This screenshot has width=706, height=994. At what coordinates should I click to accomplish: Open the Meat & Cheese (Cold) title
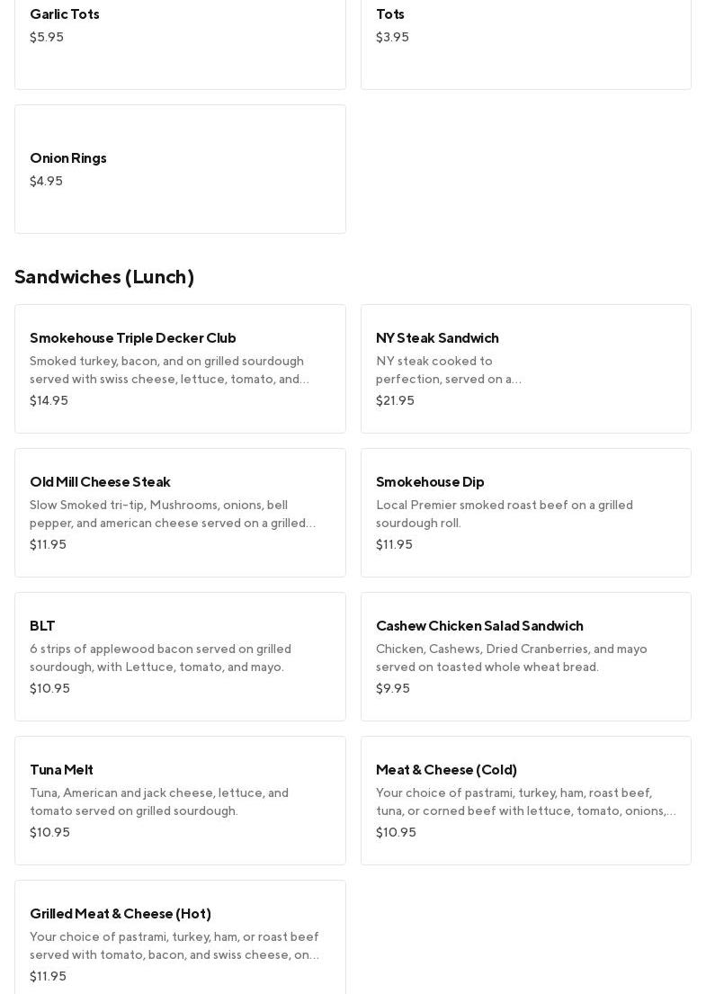click(446, 770)
